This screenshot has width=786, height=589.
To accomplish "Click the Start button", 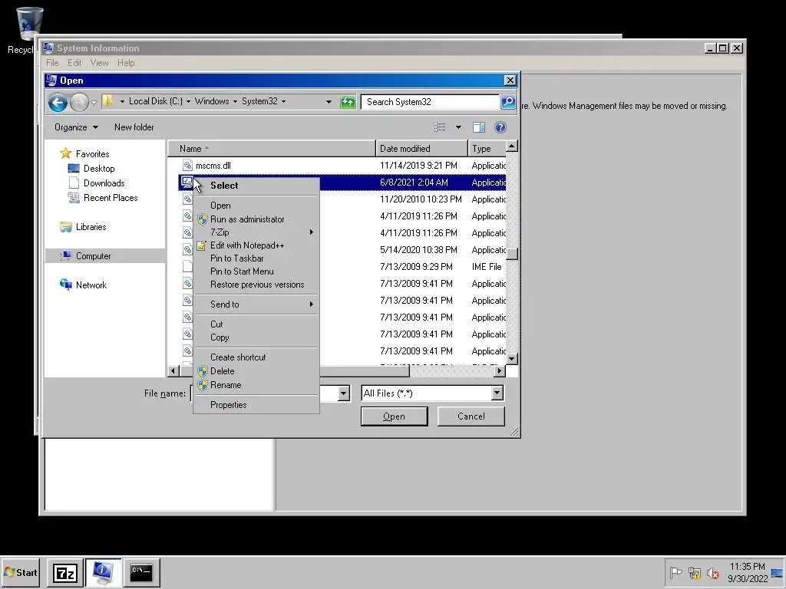I will (21, 572).
